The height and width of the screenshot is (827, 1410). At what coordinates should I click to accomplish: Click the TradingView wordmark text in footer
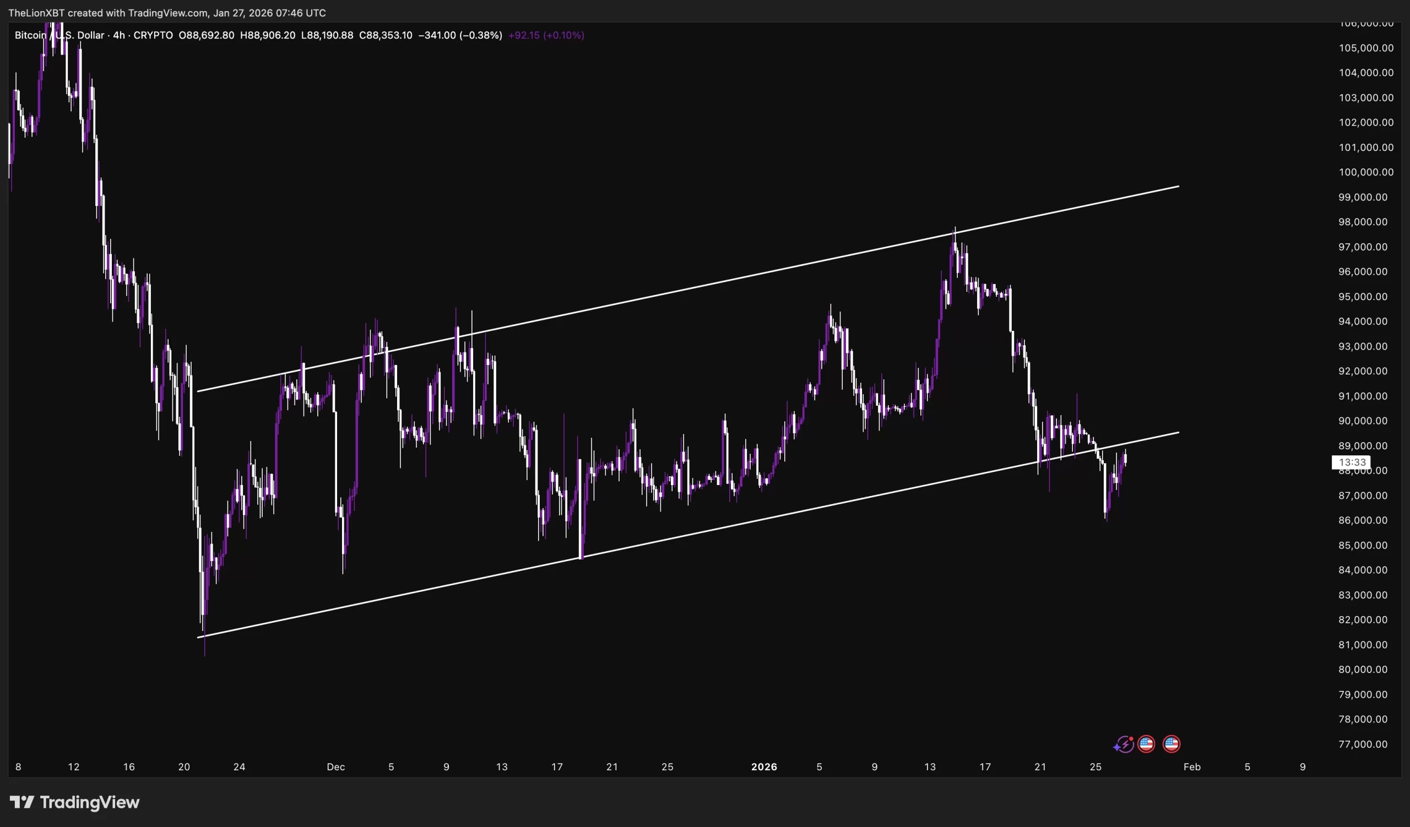pyautogui.click(x=90, y=802)
